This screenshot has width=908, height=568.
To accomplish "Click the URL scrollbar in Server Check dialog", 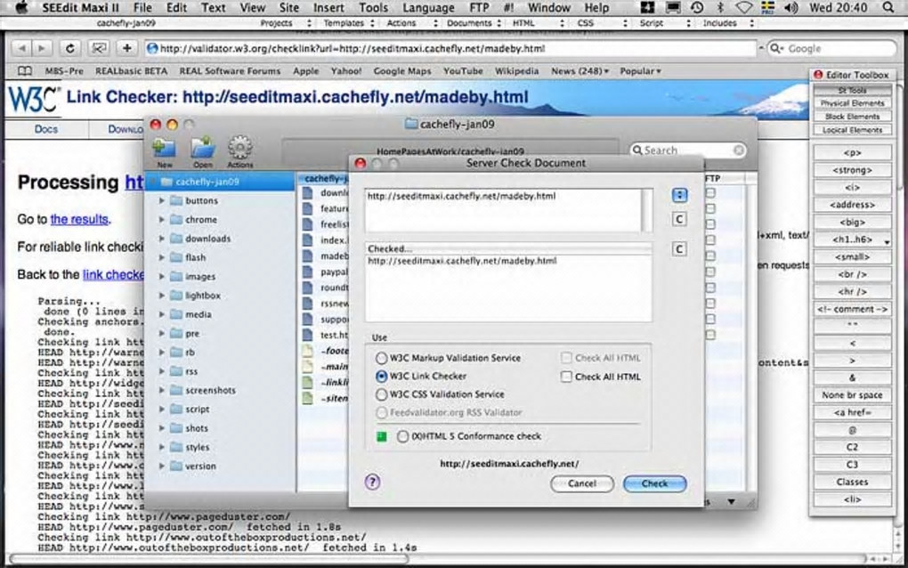I will point(647,211).
